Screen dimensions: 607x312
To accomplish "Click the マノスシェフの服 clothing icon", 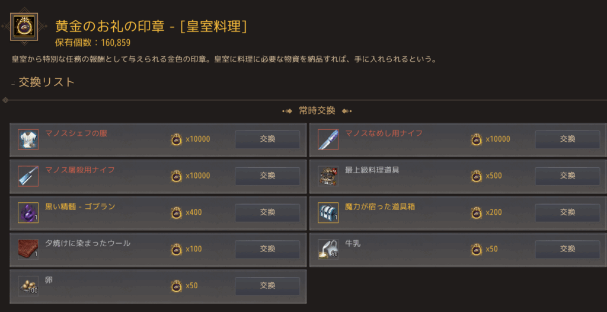I will [x=28, y=139].
